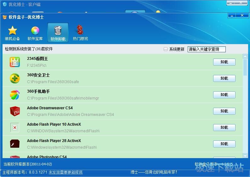Select the Adobe Flash Player 10 ActiveX name
Screen dimensions: 250x177
click(x=54, y=124)
